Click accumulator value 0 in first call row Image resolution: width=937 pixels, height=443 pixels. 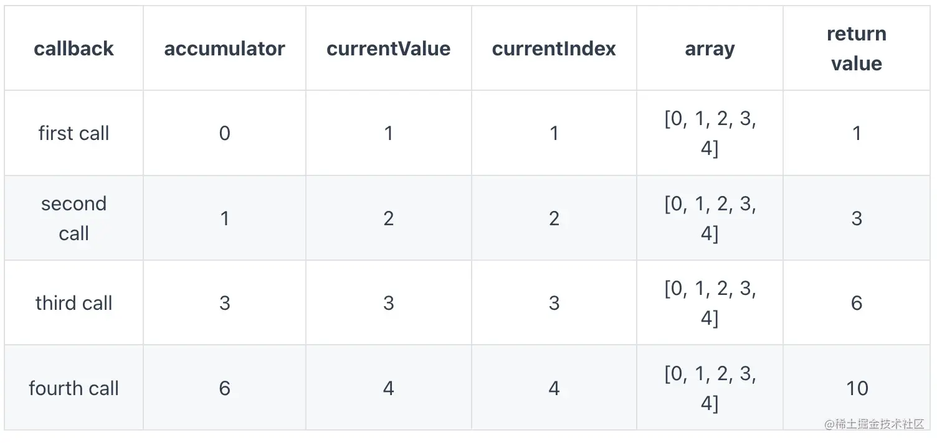[x=224, y=133]
